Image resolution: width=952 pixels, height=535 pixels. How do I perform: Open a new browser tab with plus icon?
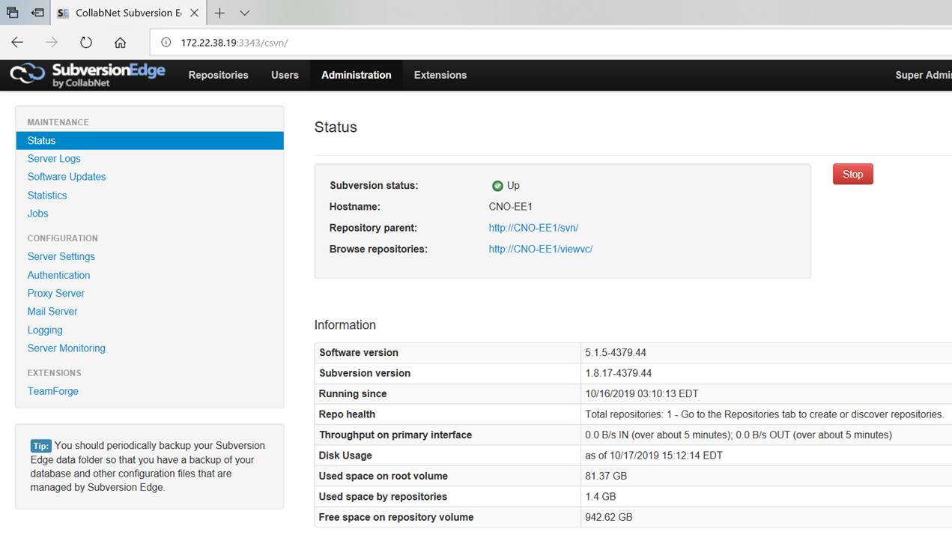pos(219,13)
